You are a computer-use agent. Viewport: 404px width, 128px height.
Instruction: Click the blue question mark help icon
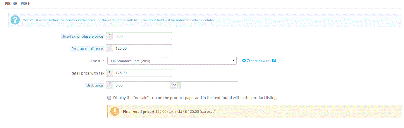14,20
